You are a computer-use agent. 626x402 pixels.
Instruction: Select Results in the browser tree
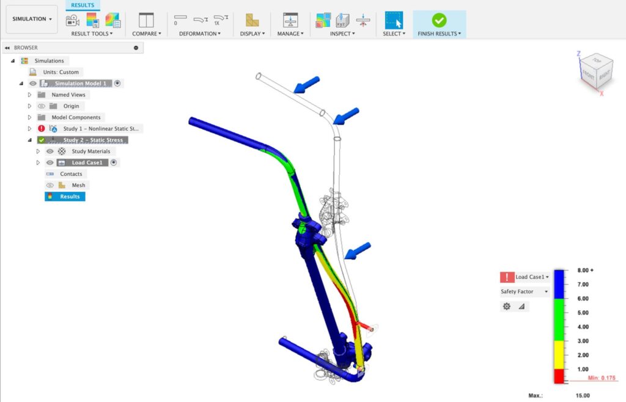[x=69, y=196]
